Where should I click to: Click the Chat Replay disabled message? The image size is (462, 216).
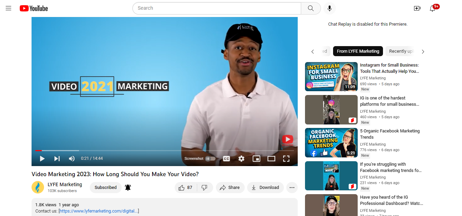368,24
